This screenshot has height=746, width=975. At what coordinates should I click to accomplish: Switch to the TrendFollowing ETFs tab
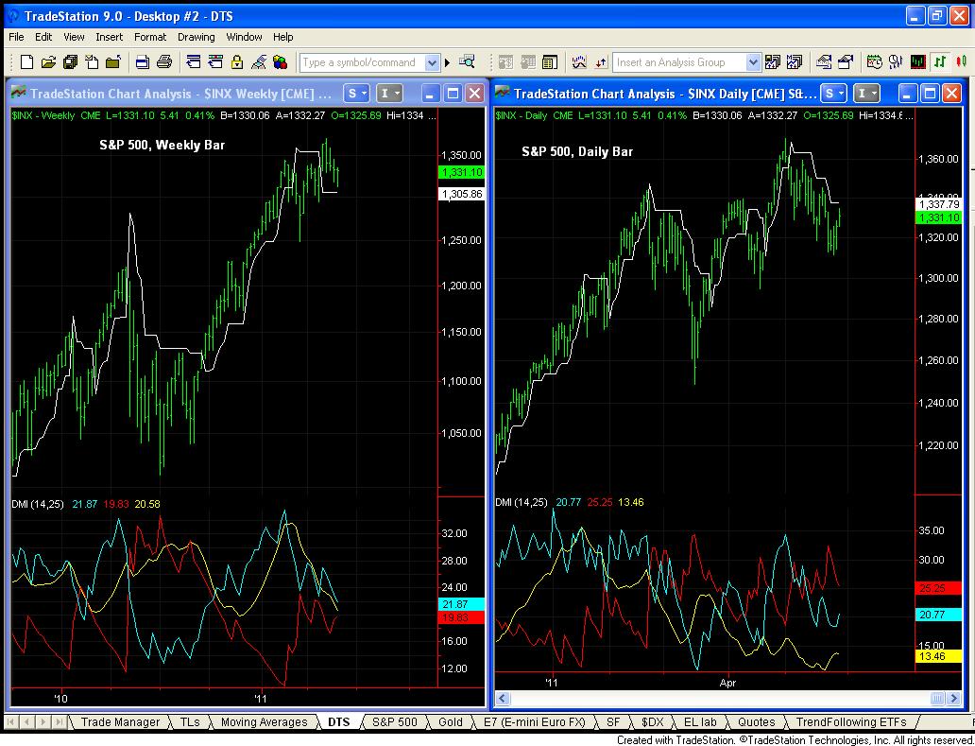pos(850,721)
